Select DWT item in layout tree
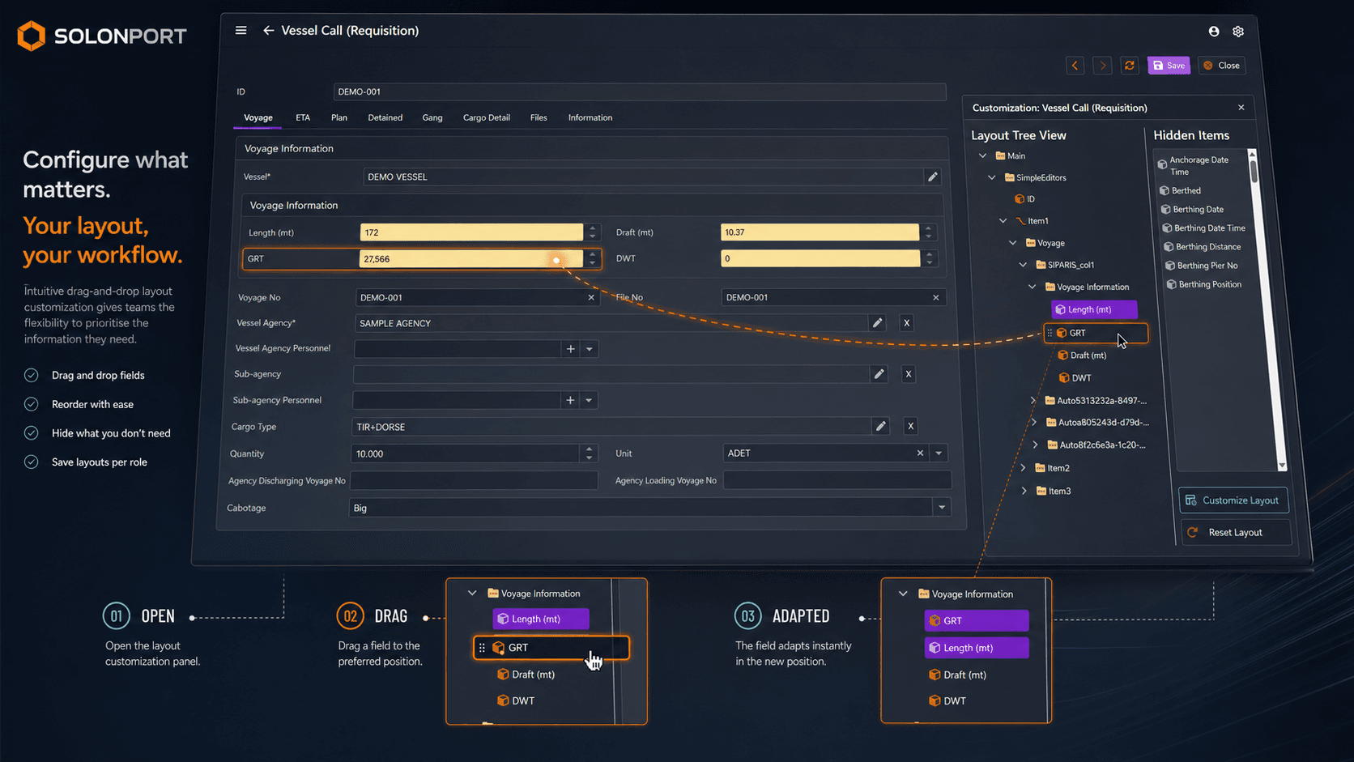This screenshot has height=762, width=1354. 1075,378
